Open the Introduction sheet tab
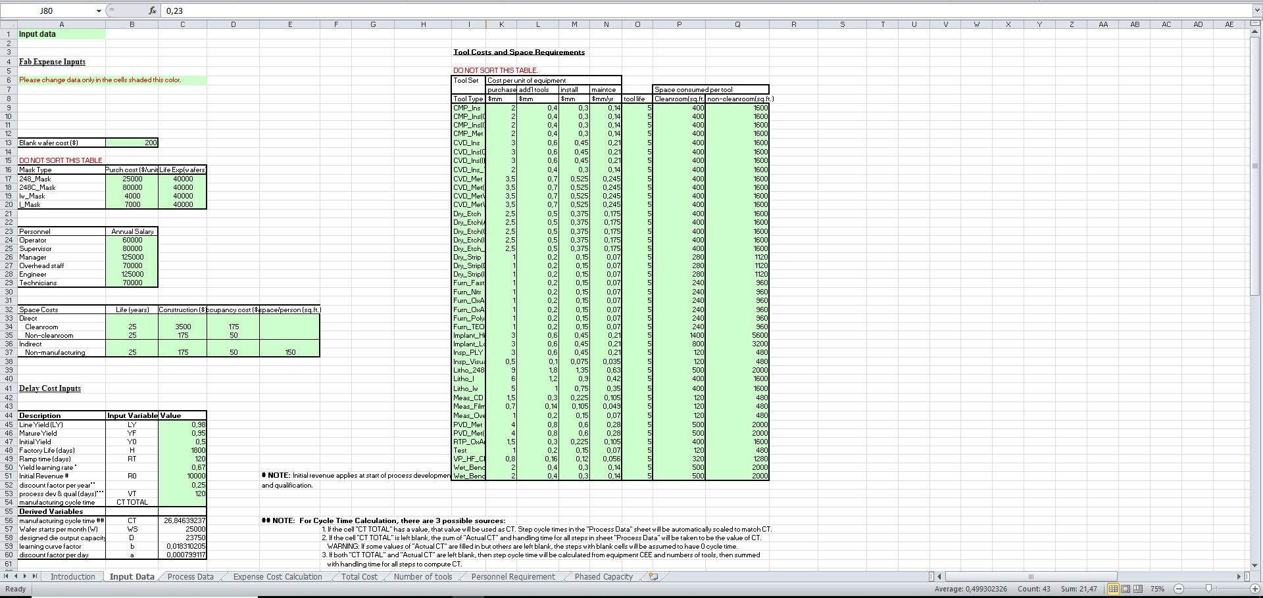The width and height of the screenshot is (1263, 598). tap(73, 577)
